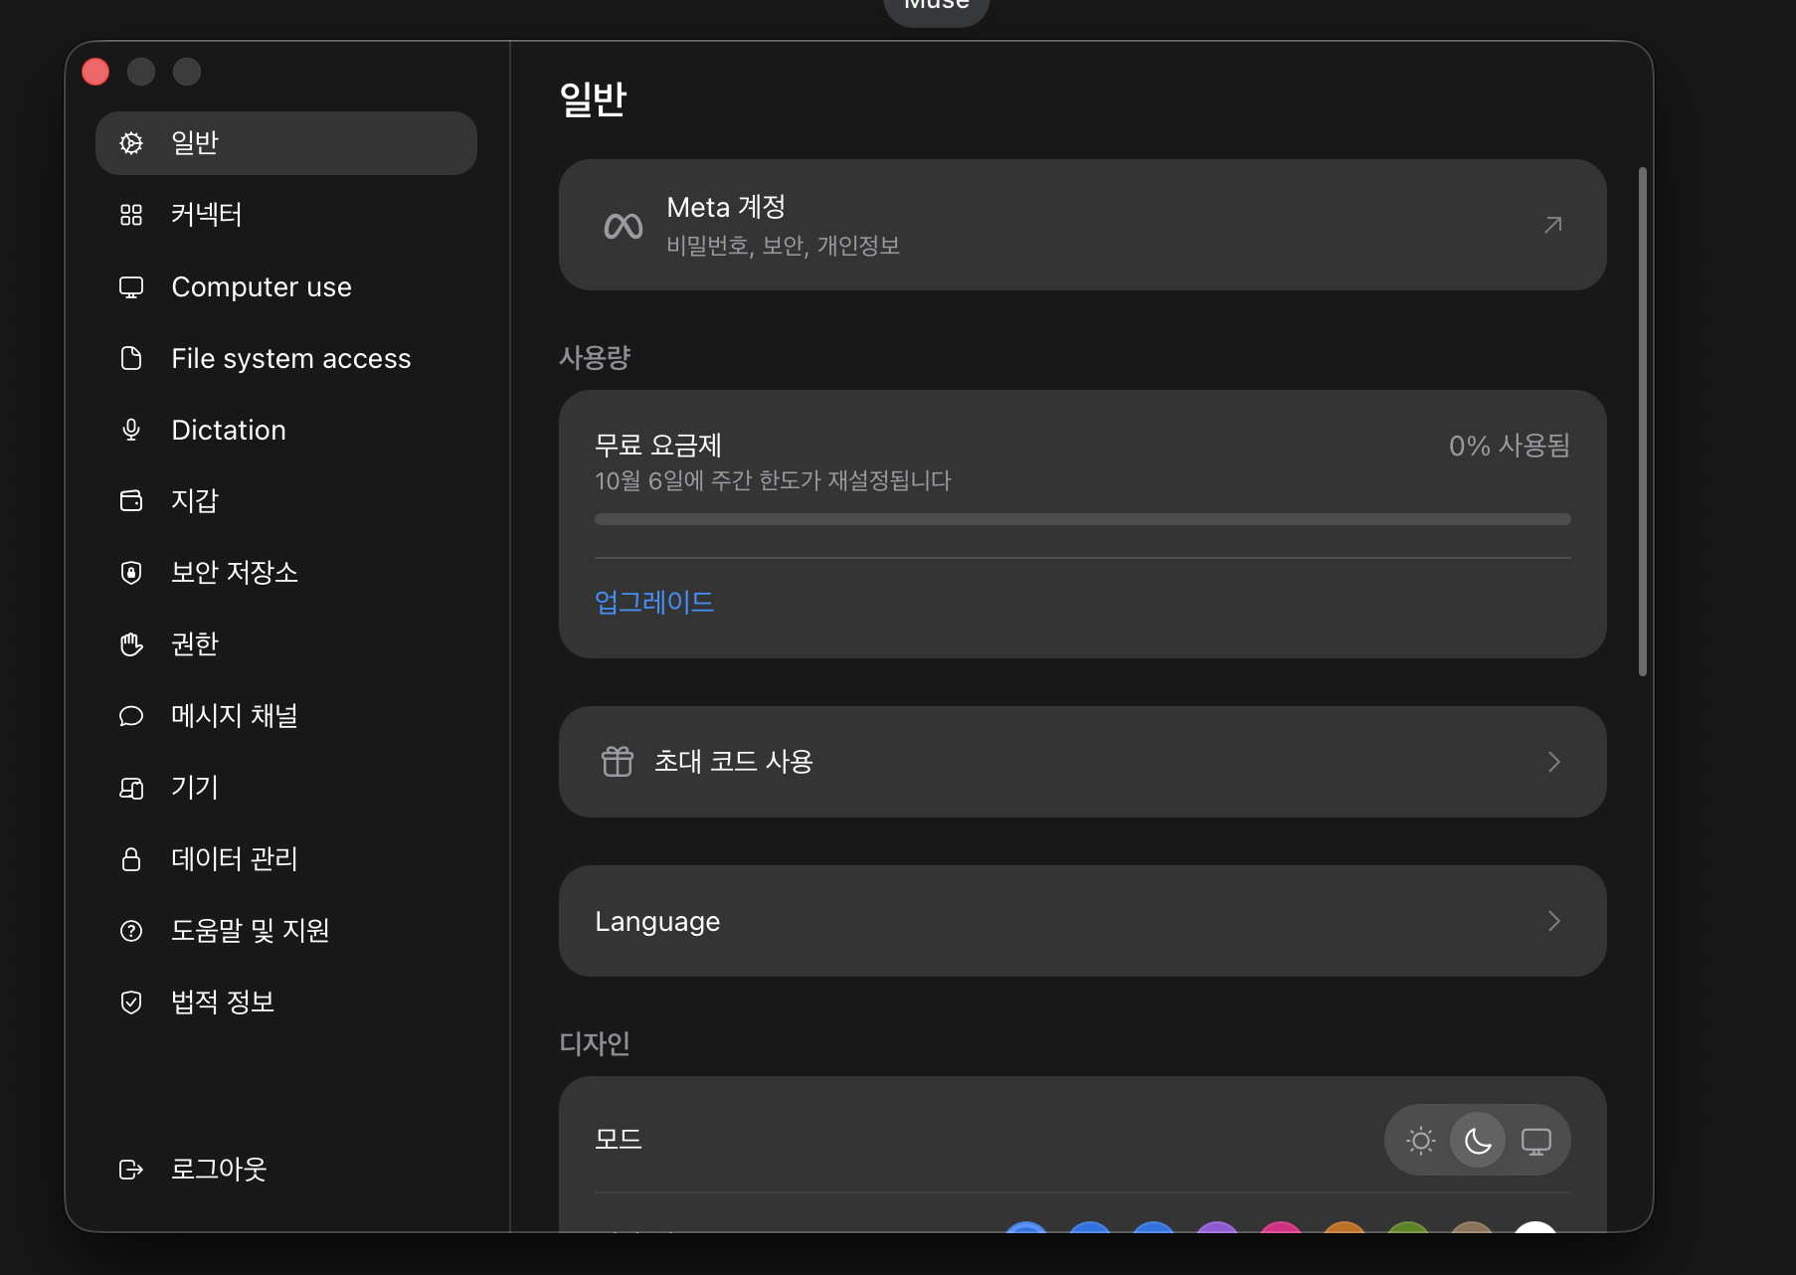Expand the 초대 코드 사용 chevron
The height and width of the screenshot is (1275, 1796).
click(x=1554, y=762)
